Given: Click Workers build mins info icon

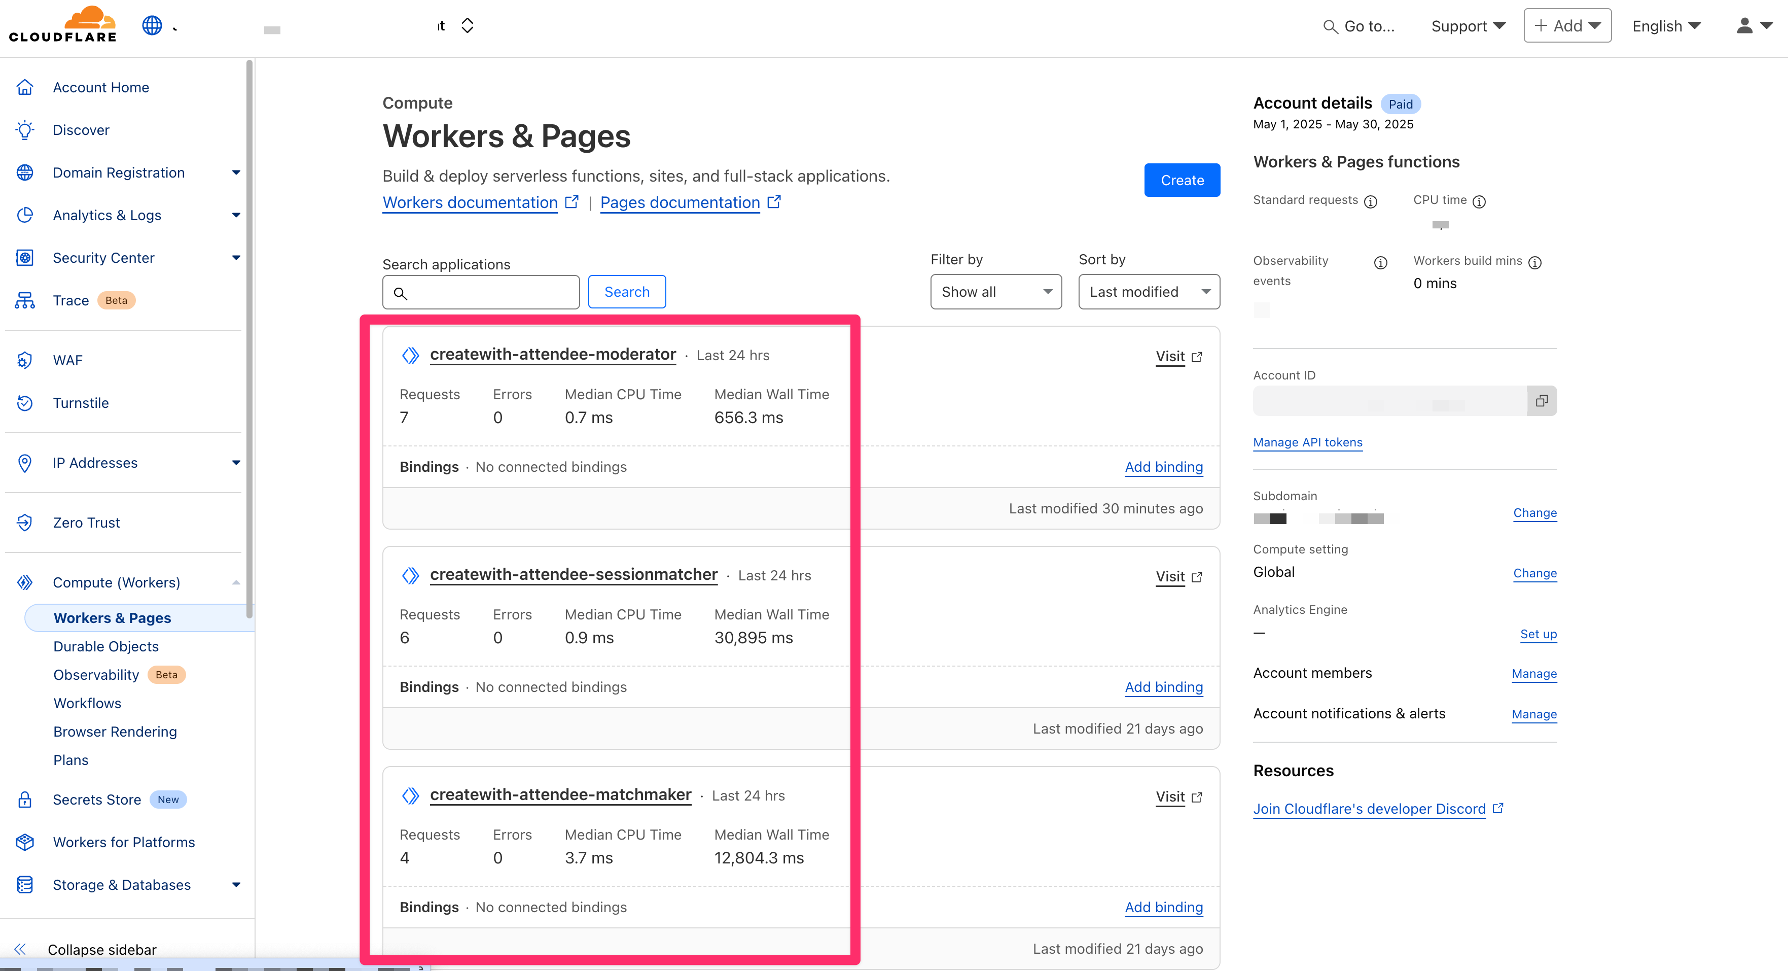Looking at the screenshot, I should 1534,263.
